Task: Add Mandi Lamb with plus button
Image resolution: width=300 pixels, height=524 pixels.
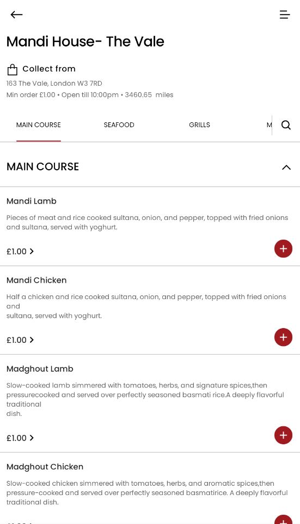Action: pyautogui.click(x=283, y=249)
